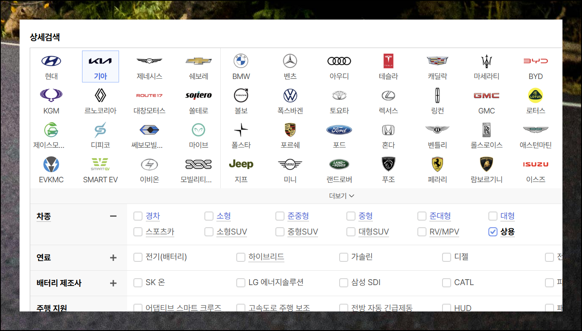Select the Lamborghini (람보르기니) logo
Viewport: 582px width, 331px height.
(x=486, y=164)
